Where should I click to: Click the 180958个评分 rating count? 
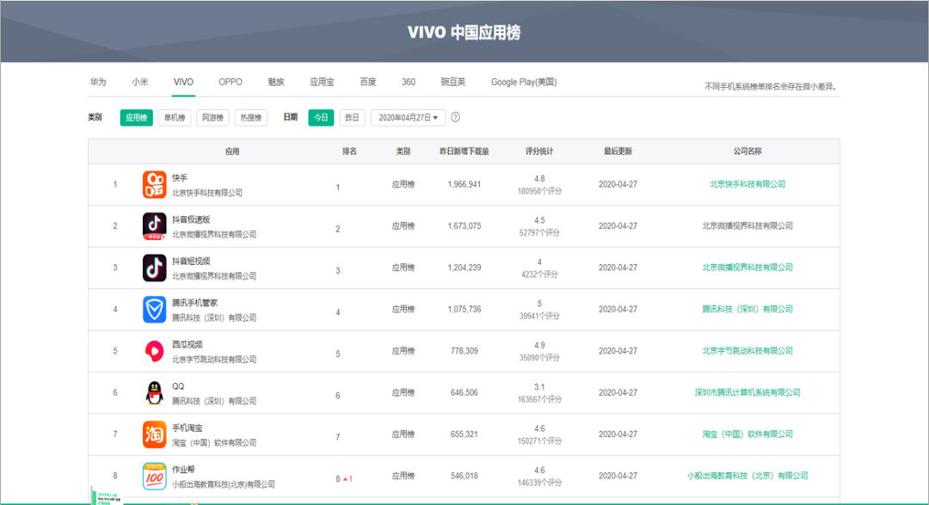(x=539, y=192)
